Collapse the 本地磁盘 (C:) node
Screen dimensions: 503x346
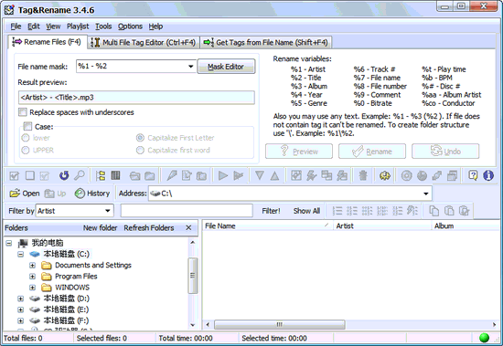20,254
